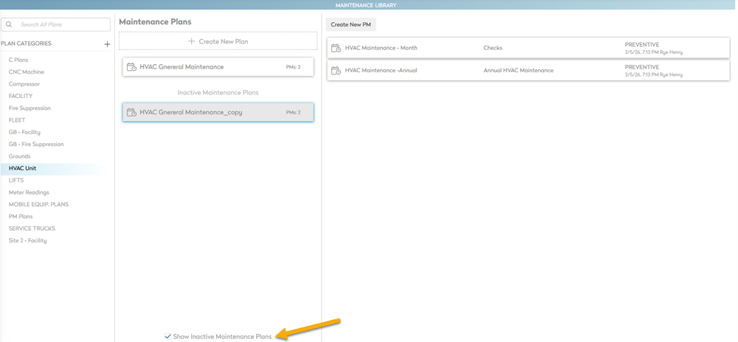Click icon beside HVAC Maintenance - Month PM
The image size is (738, 342).
pyautogui.click(x=336, y=48)
